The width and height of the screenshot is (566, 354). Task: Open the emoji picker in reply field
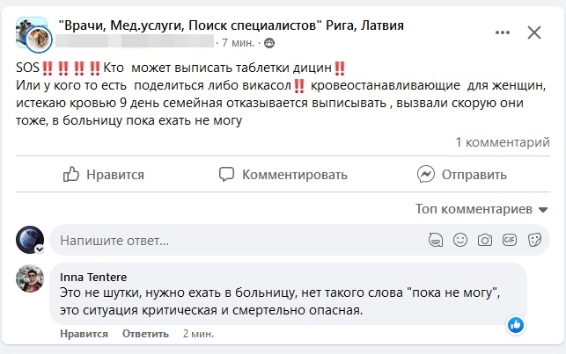(x=459, y=239)
